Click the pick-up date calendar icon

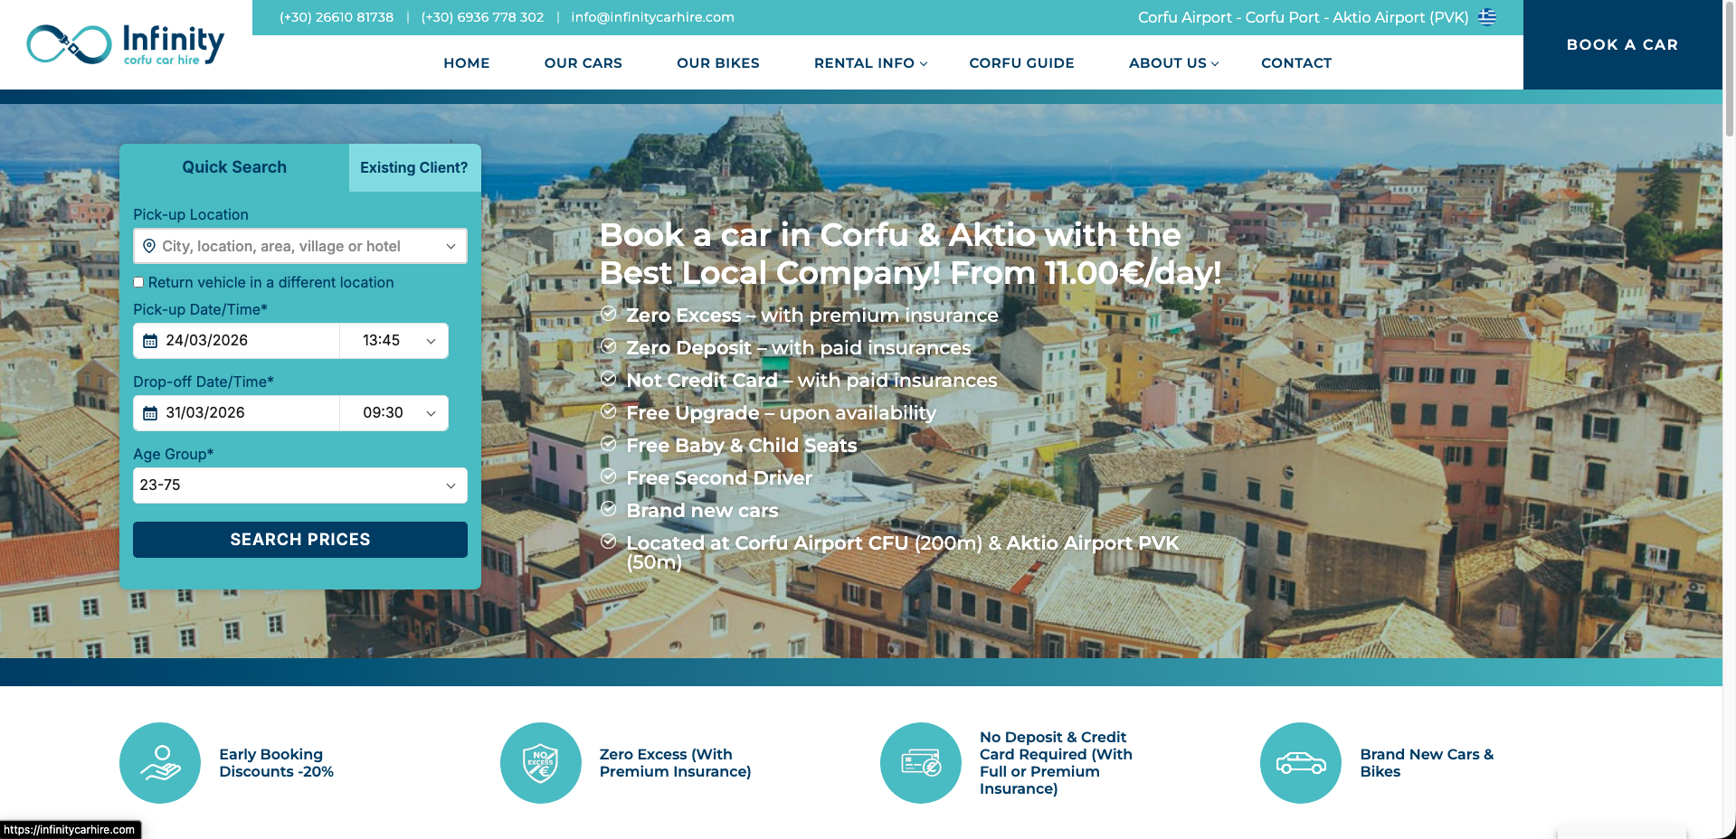(150, 341)
